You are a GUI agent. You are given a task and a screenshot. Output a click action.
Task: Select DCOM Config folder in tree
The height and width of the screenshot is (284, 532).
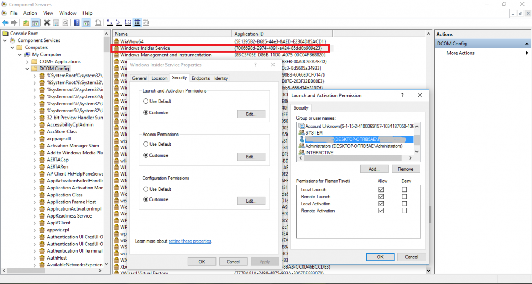54,69
